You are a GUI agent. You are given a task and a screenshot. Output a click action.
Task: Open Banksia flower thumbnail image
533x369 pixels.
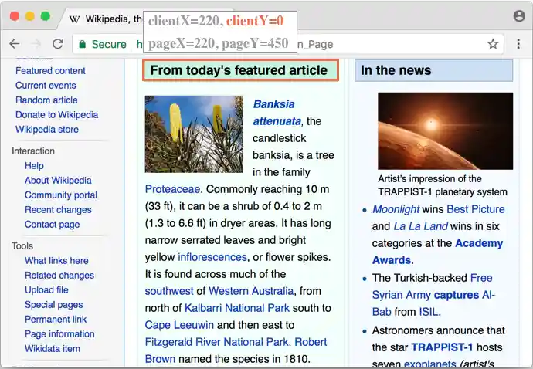click(194, 134)
